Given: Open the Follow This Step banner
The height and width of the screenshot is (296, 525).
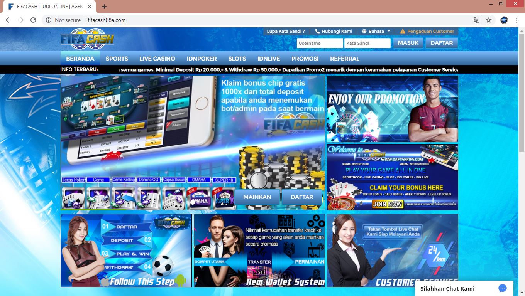Looking at the screenshot, I should pos(126,251).
